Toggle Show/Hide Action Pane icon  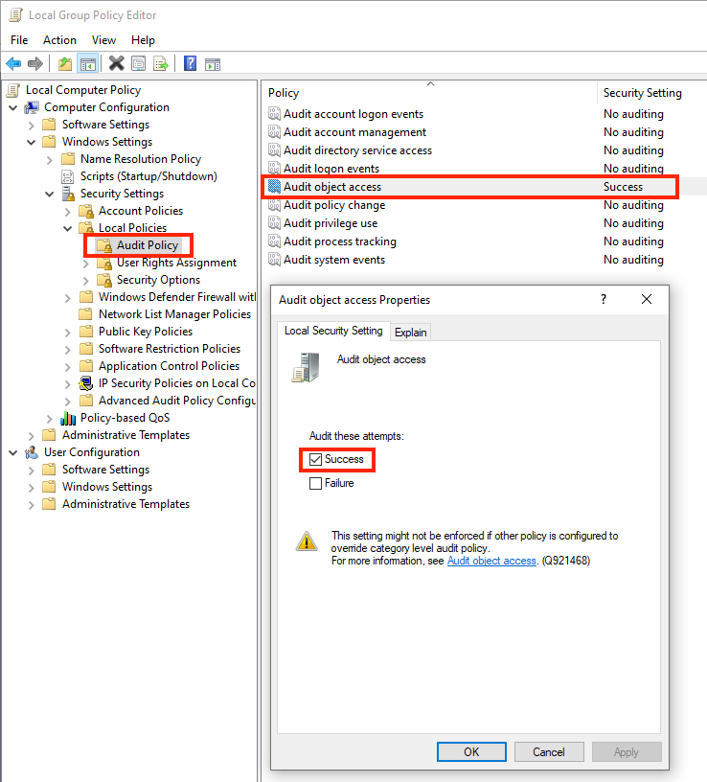(x=213, y=64)
